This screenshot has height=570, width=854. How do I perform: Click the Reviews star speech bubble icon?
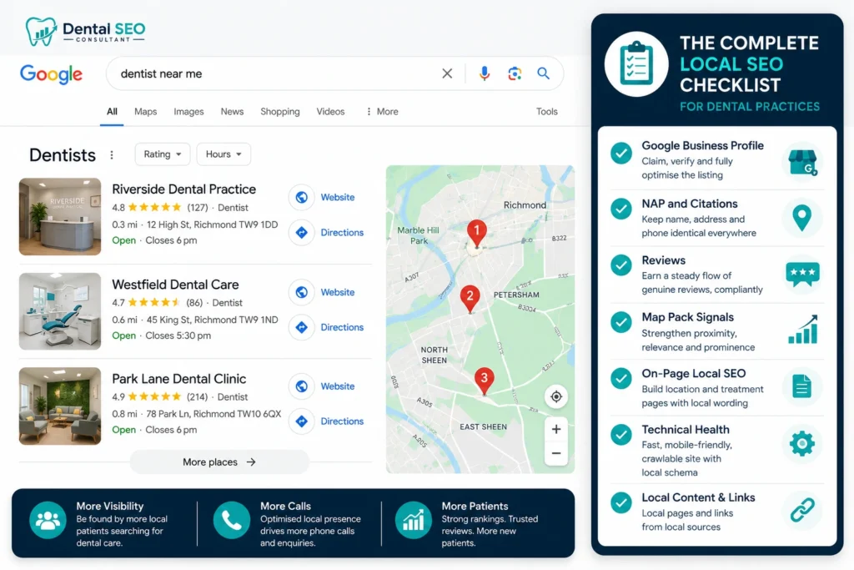click(x=802, y=274)
